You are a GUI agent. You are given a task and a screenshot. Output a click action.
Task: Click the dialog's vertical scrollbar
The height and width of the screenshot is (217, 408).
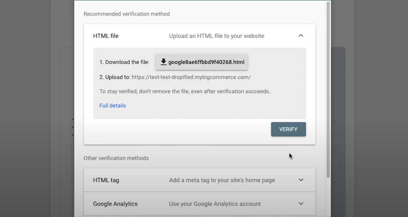pos(328,90)
